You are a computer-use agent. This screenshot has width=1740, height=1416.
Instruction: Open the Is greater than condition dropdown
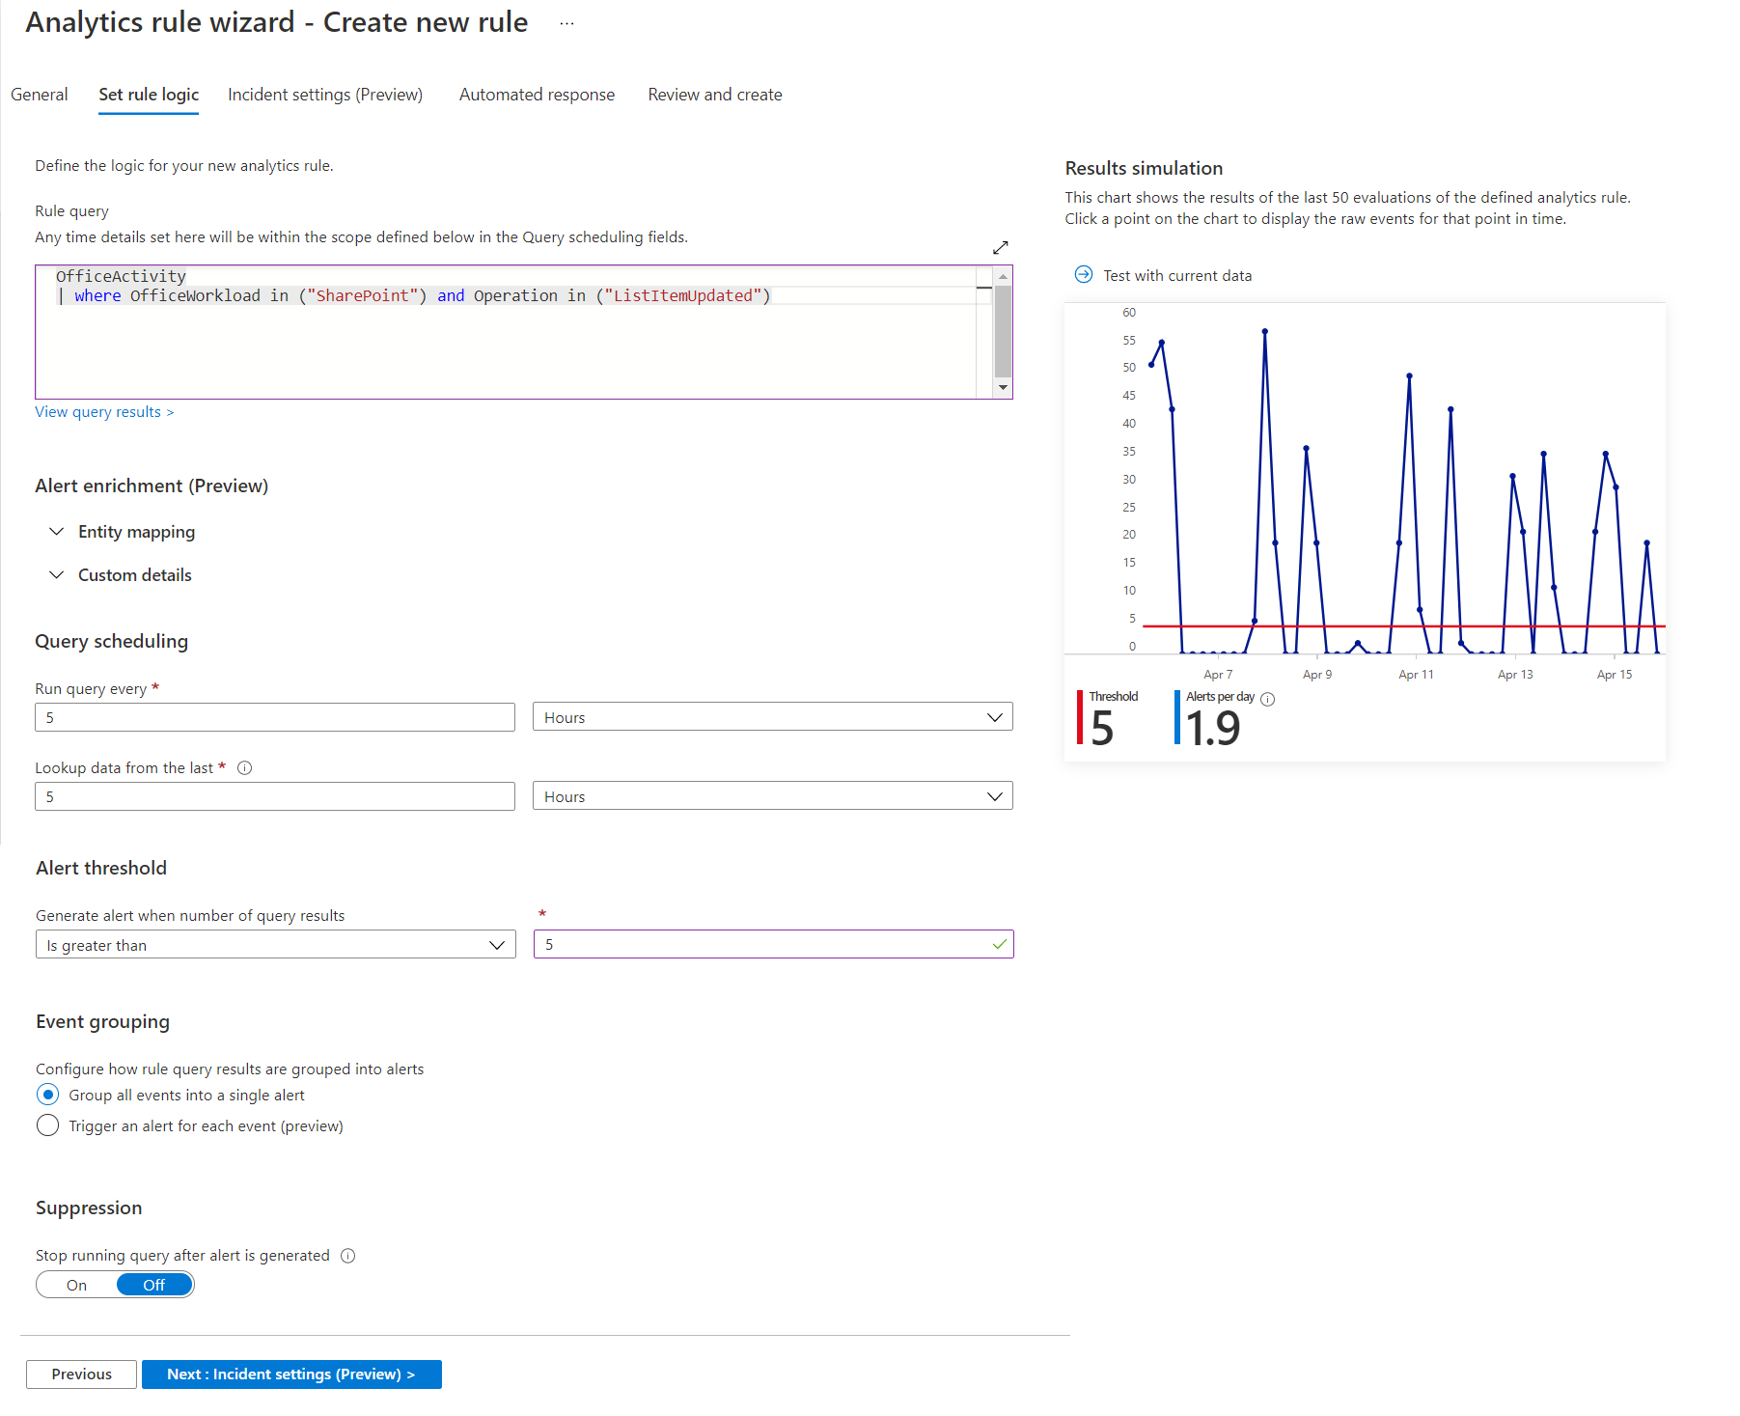275,945
